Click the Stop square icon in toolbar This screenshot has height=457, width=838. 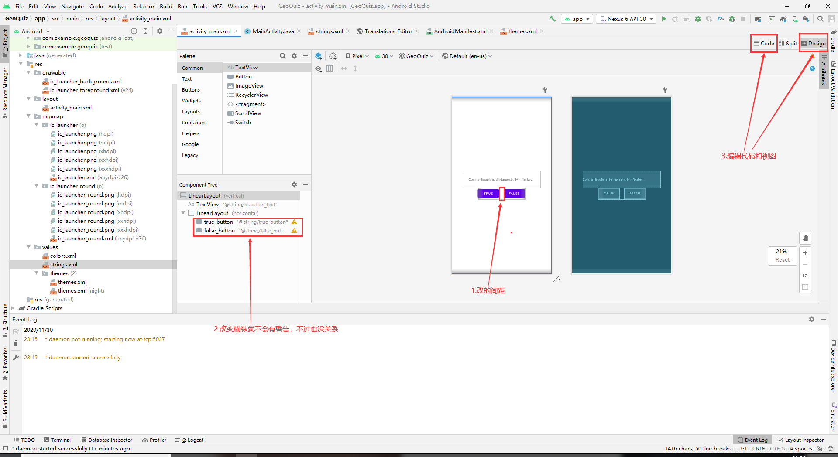pyautogui.click(x=743, y=19)
